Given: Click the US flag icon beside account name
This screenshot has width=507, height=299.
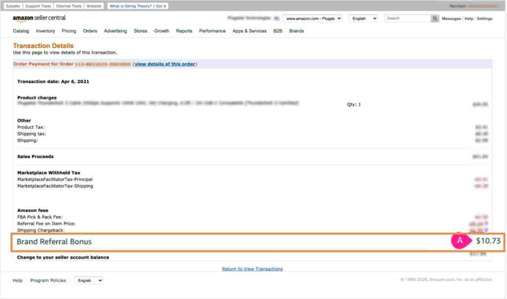Looking at the screenshot, I should pos(276,18).
